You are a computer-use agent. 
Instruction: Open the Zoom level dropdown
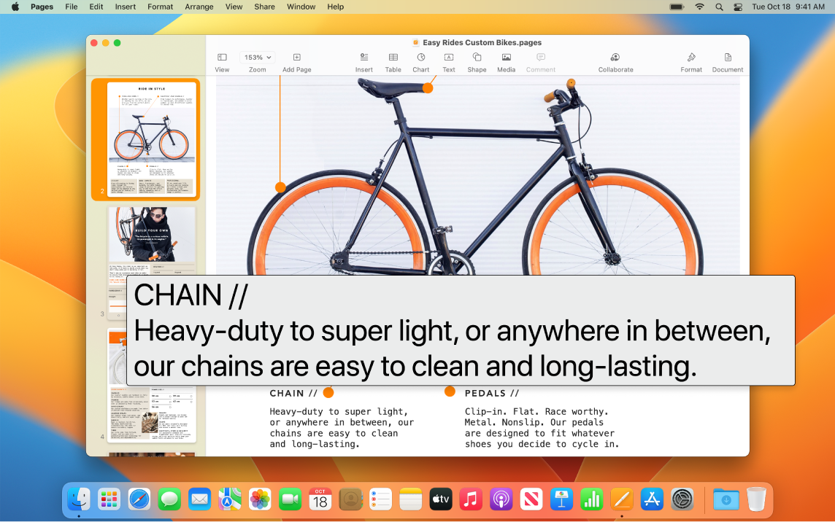[x=257, y=57]
